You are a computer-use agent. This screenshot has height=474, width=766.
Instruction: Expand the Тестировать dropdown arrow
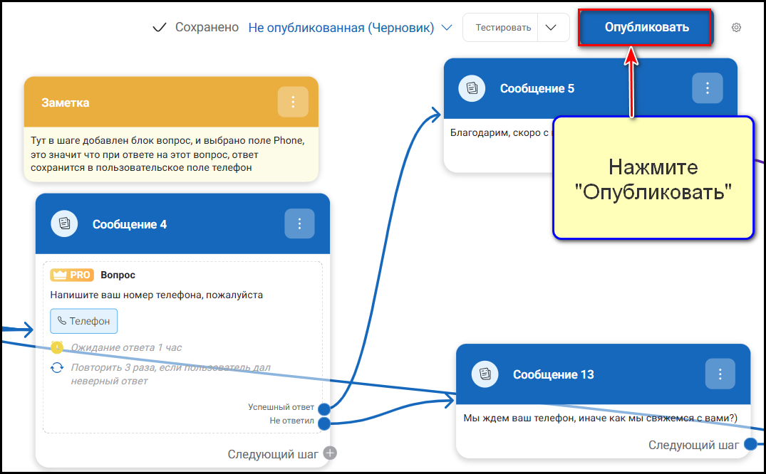tap(550, 28)
